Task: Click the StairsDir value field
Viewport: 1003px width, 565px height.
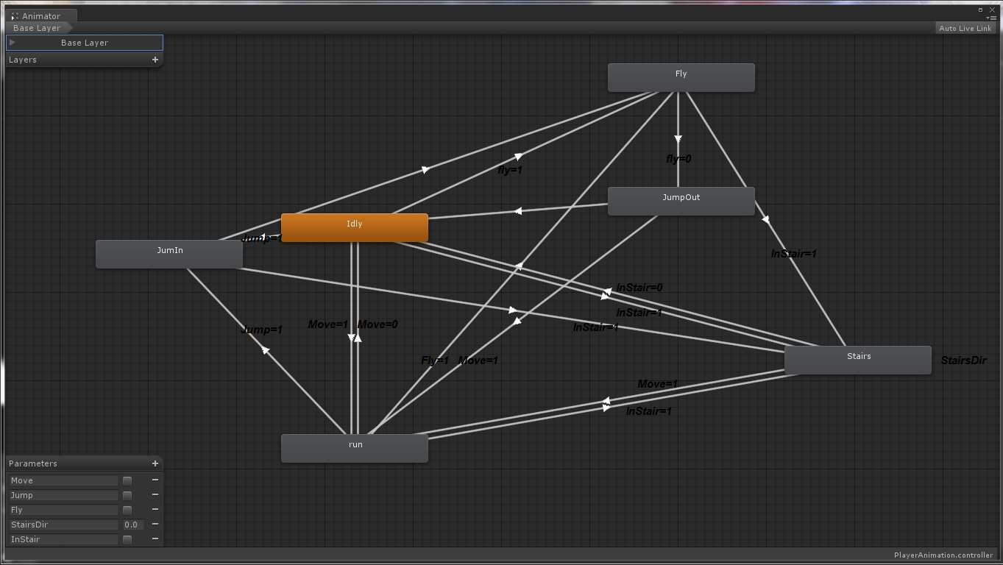Action: coord(132,525)
